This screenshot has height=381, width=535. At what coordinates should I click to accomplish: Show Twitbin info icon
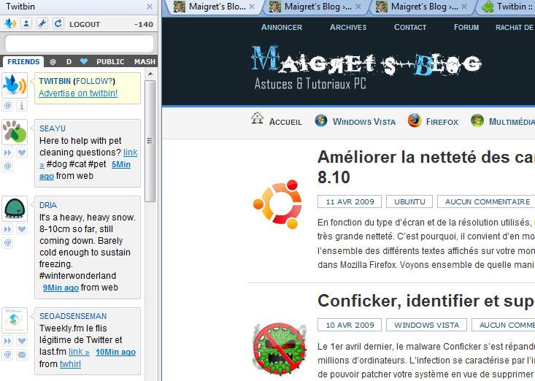[21, 106]
